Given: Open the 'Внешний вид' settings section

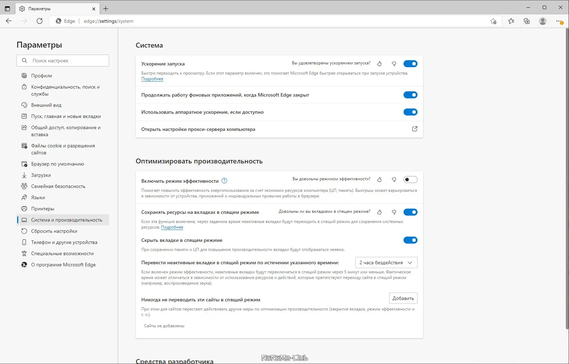Looking at the screenshot, I should [x=46, y=105].
